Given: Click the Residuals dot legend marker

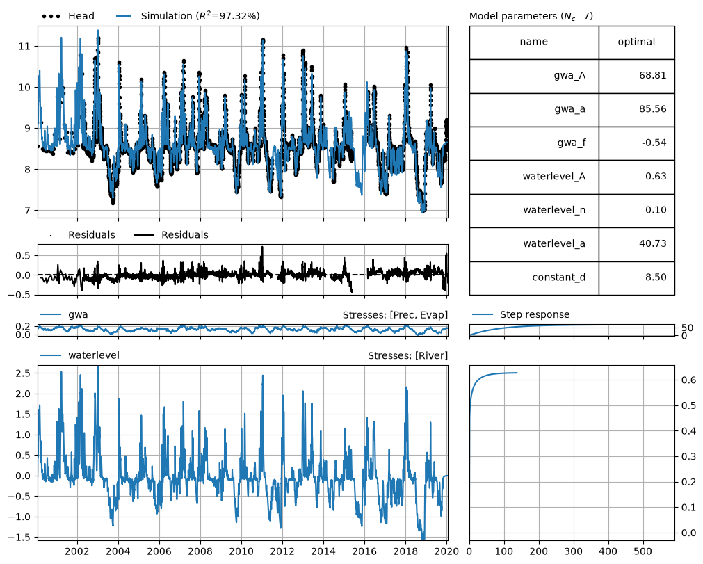Looking at the screenshot, I should [51, 235].
